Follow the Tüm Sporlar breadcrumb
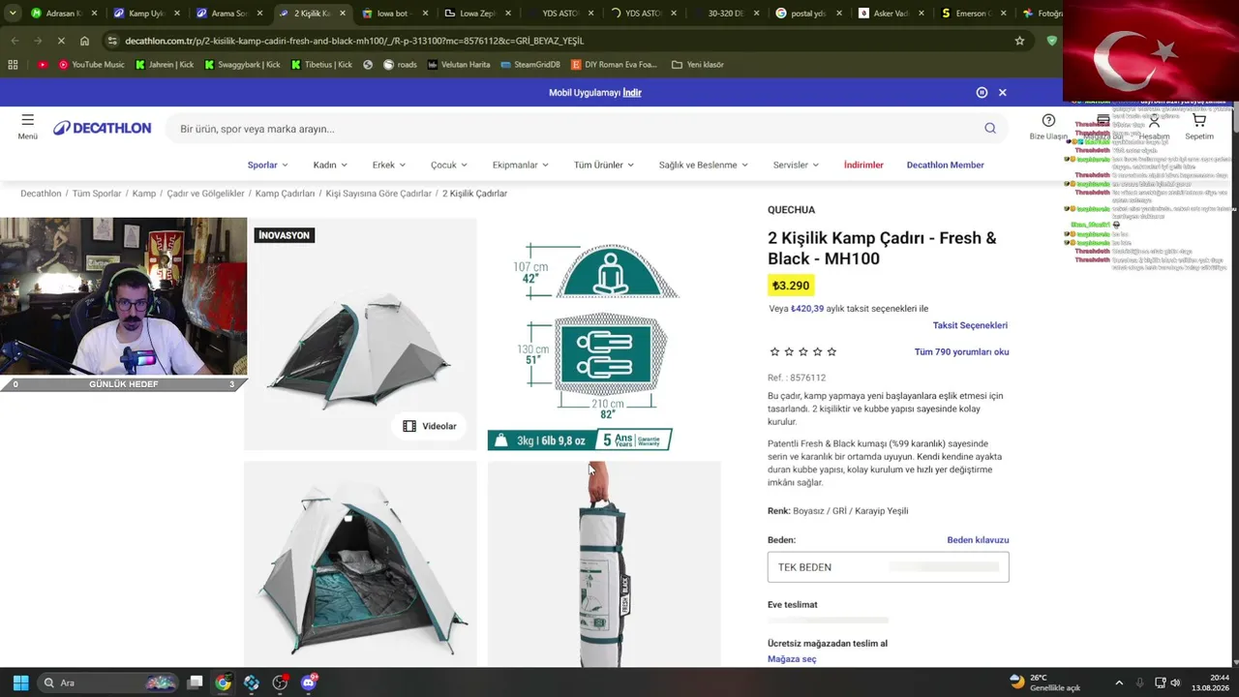This screenshot has height=697, width=1239. [x=97, y=194]
